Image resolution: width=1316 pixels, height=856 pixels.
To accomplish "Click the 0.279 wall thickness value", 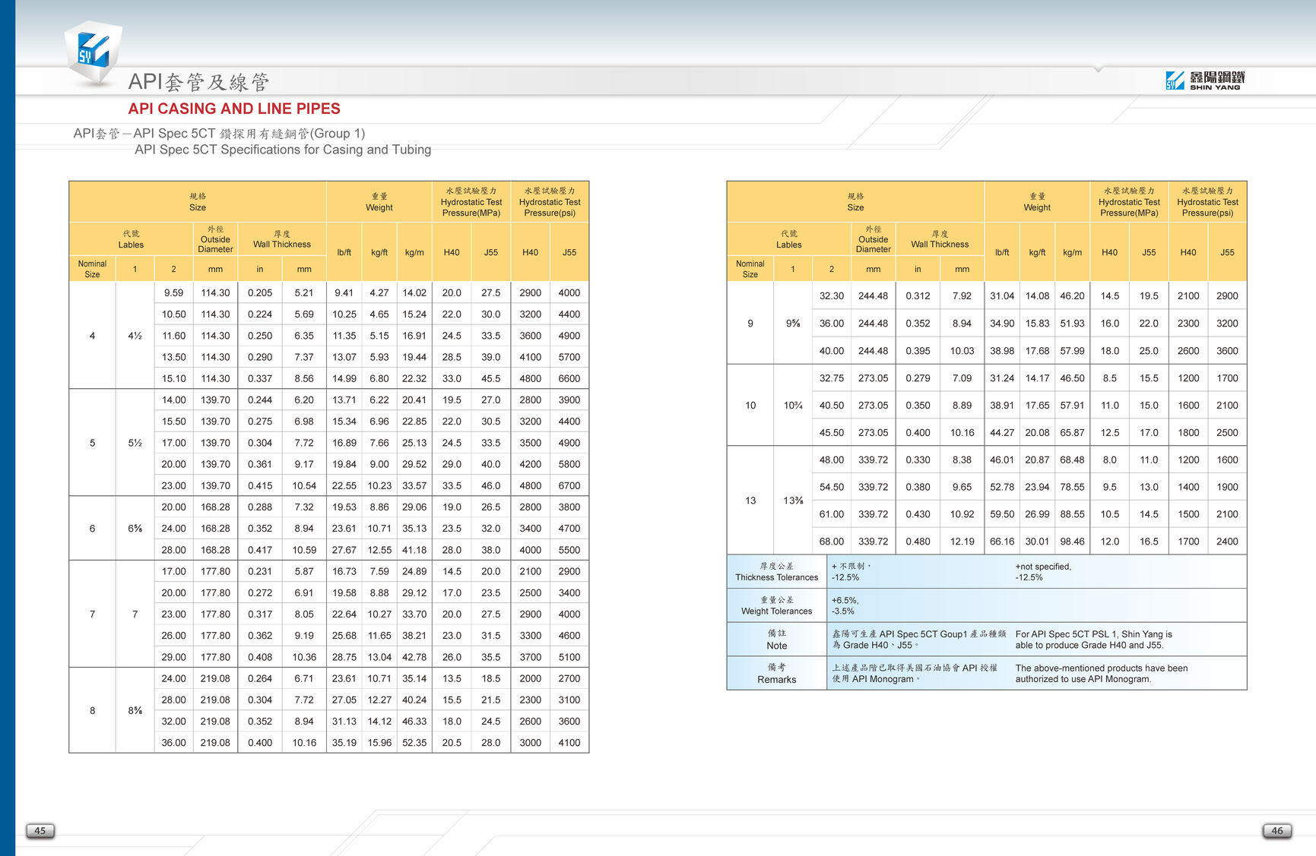I will (x=918, y=378).
